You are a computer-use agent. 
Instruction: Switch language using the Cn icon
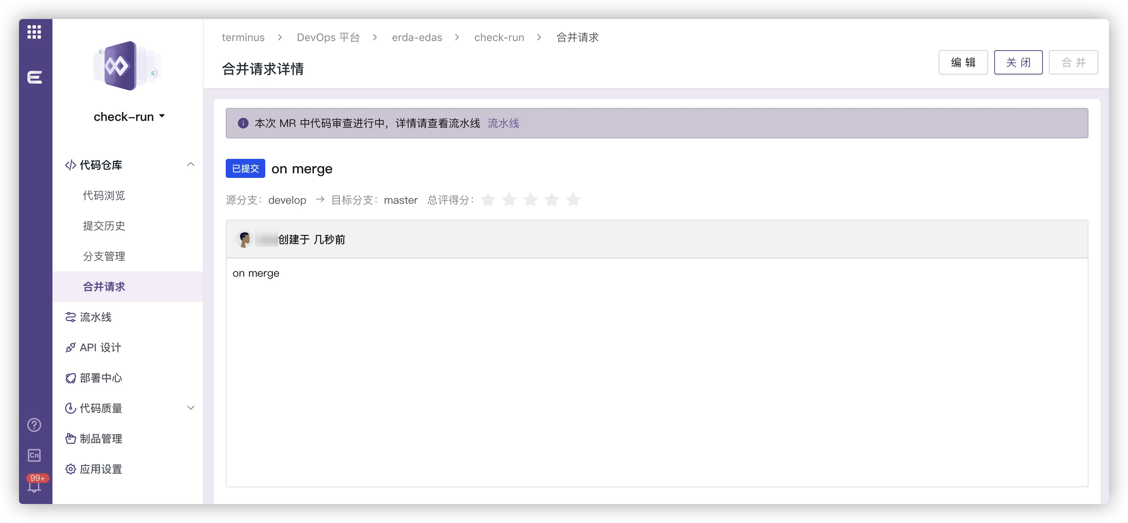[34, 455]
